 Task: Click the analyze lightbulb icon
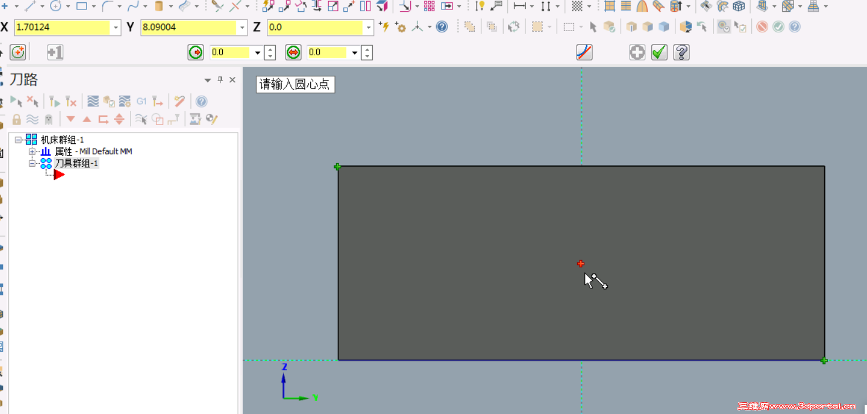coord(480,6)
